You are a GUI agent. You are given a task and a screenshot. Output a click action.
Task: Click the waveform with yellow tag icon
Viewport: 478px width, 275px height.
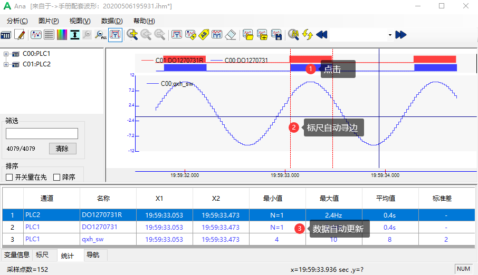190,35
